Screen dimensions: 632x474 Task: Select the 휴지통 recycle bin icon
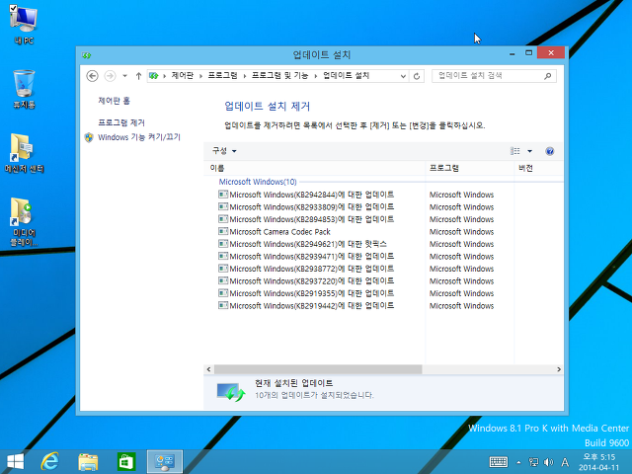pos(24,90)
